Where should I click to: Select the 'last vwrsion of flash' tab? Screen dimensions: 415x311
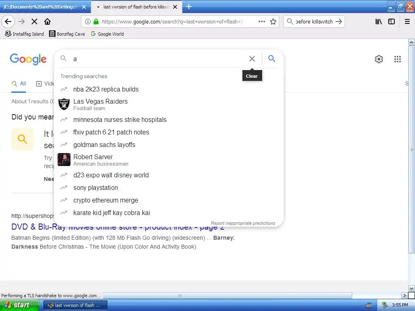[x=136, y=7]
